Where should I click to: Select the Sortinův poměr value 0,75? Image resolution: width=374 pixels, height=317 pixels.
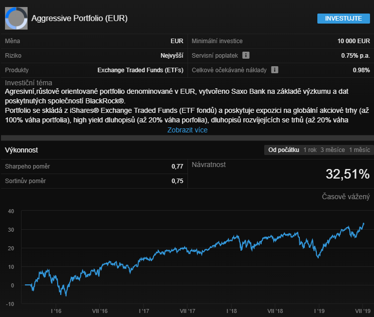pyautogui.click(x=177, y=181)
